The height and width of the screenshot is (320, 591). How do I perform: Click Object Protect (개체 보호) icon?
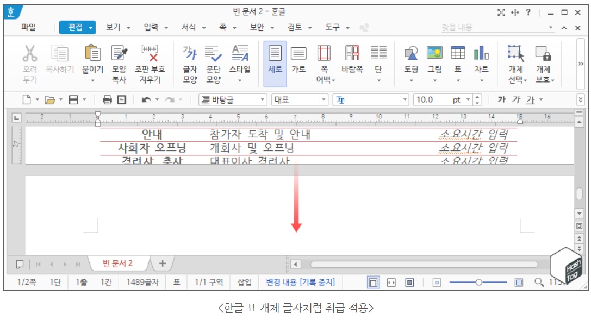pyautogui.click(x=543, y=53)
